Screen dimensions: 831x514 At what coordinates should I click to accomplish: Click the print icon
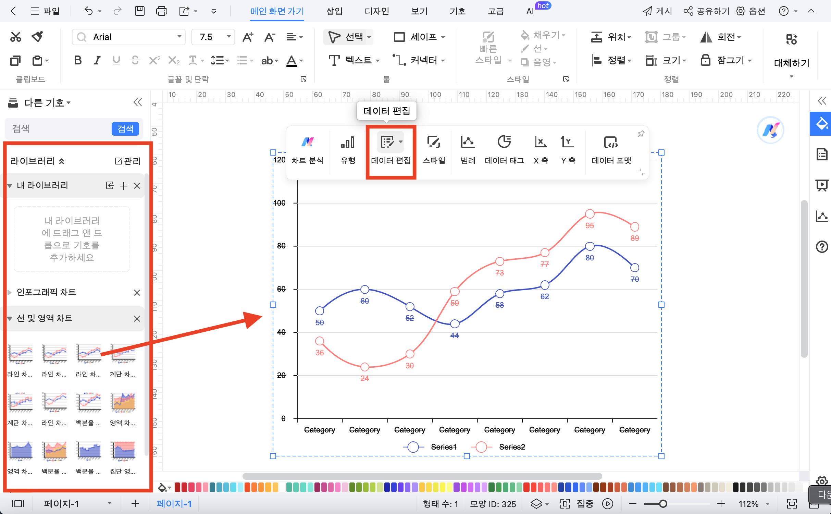tap(161, 11)
